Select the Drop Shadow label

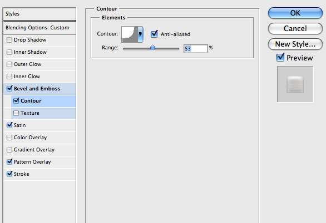(30, 40)
